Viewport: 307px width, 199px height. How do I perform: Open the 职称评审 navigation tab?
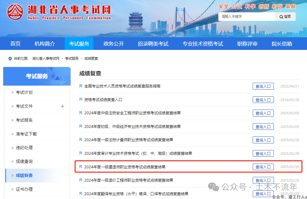point(247,44)
